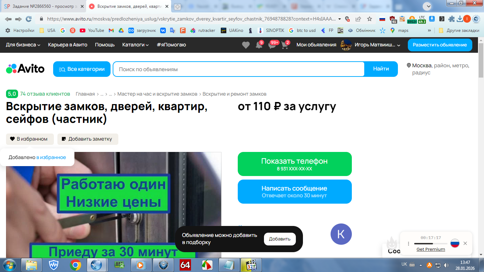Click the user avatar next to Игорь Матвииш
Screen dimensions: 484x272
346,45
